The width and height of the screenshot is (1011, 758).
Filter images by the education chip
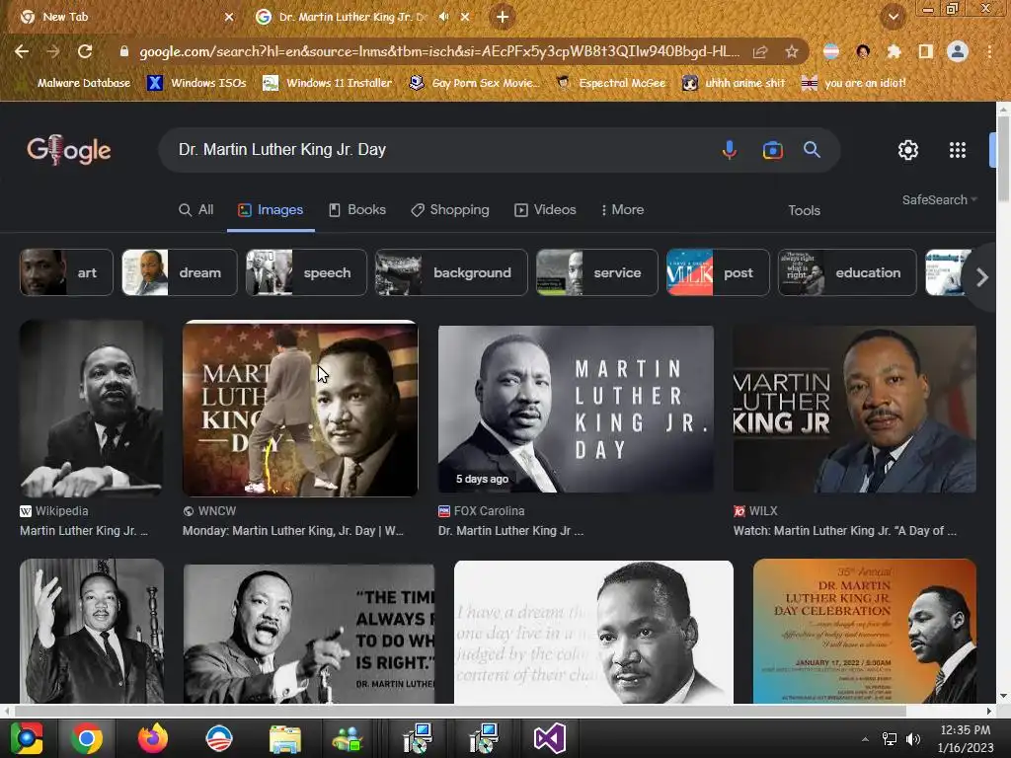pos(847,272)
